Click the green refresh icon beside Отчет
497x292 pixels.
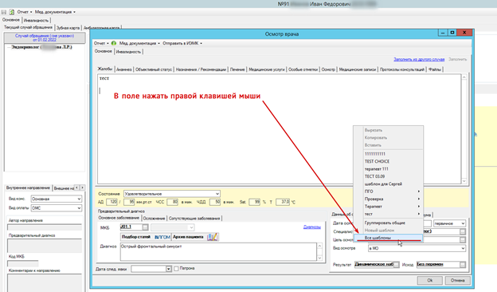pos(12,12)
